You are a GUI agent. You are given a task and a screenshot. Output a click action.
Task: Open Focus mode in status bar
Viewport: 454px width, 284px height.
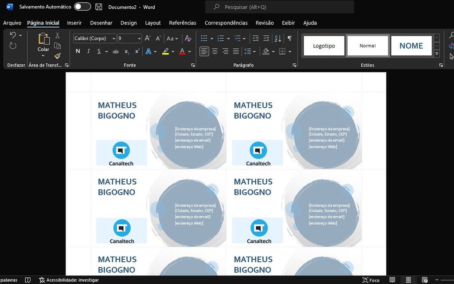(x=371, y=280)
